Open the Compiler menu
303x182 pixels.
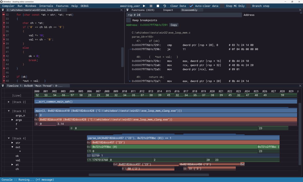tap(8, 6)
